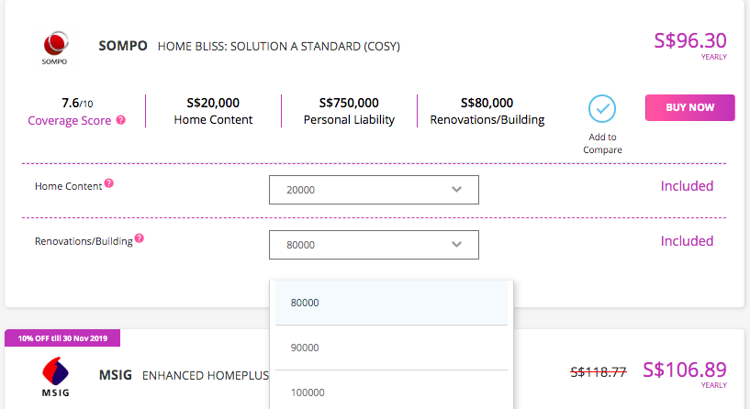Click the Coverage Score link text
The image size is (750, 409).
pos(70,120)
